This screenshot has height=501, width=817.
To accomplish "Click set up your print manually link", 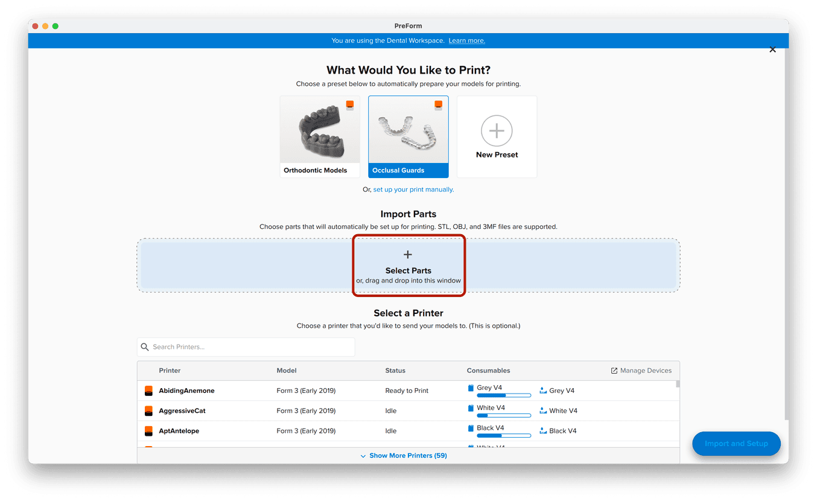I will tap(413, 190).
